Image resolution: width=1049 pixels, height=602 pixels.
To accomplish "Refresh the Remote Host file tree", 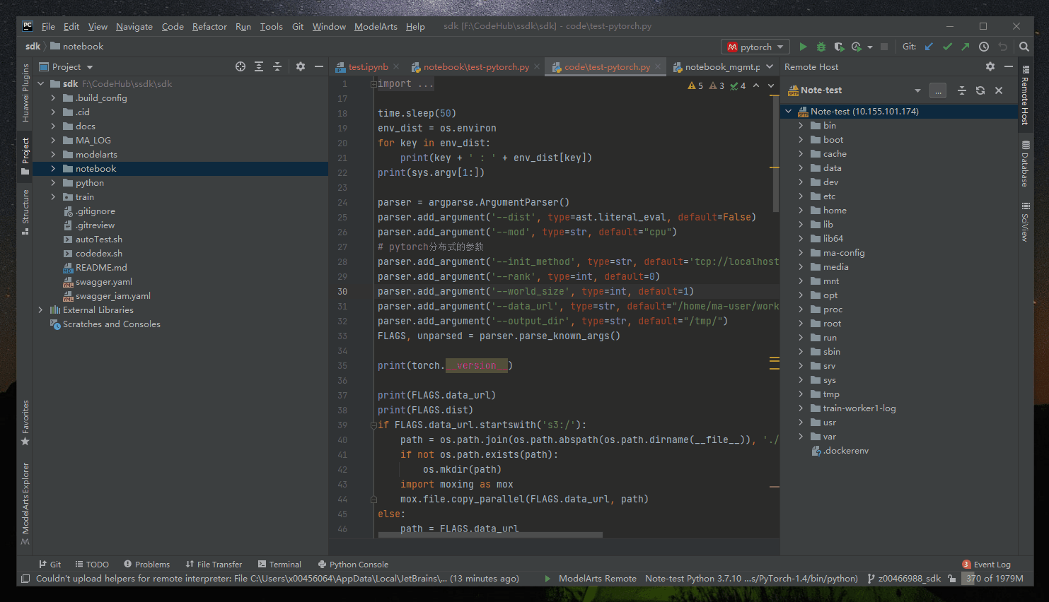I will [980, 90].
